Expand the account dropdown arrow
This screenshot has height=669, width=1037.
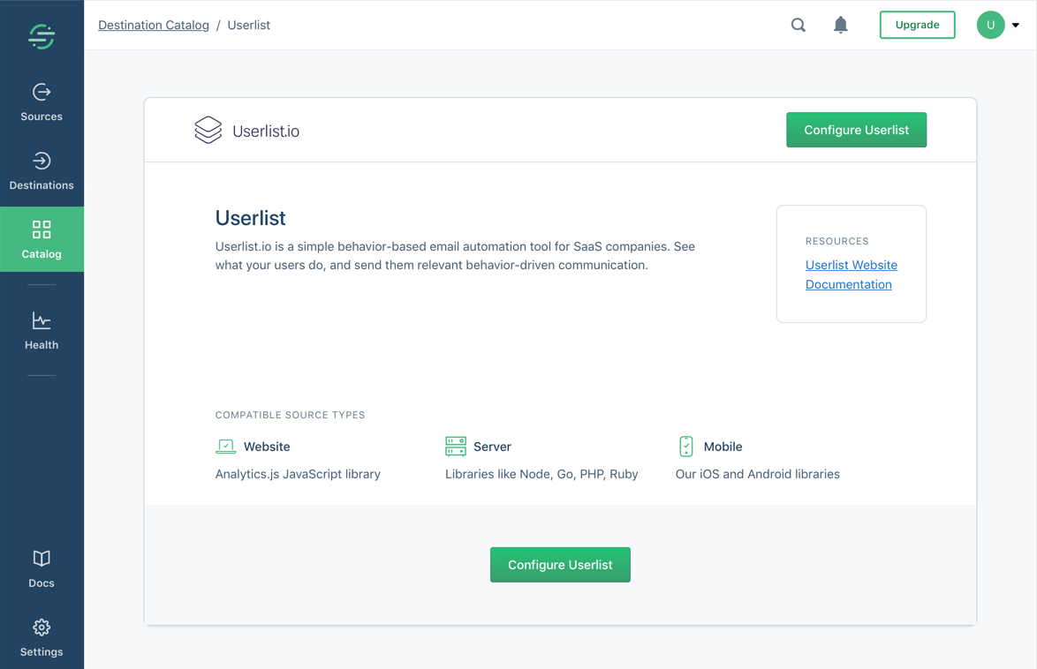(x=1015, y=25)
